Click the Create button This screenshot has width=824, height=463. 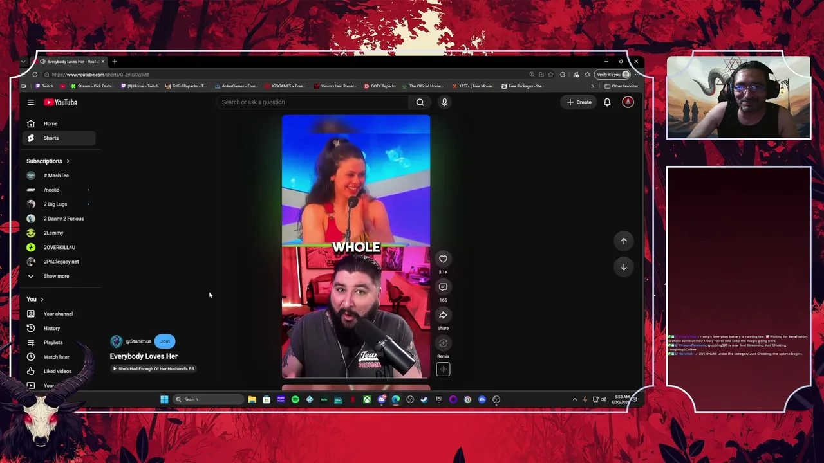579,102
